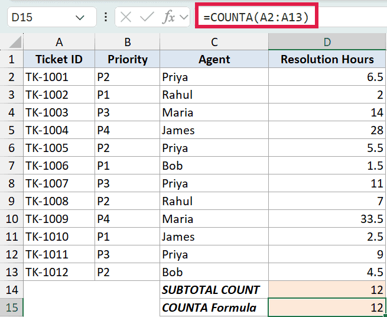Screen dimensions: 387x317
Task: Select the 2.5 resolution hours cell
Action: 327,237
